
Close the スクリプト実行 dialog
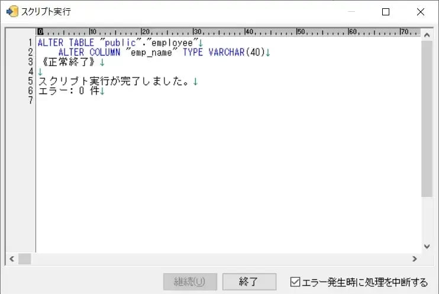click(x=420, y=12)
